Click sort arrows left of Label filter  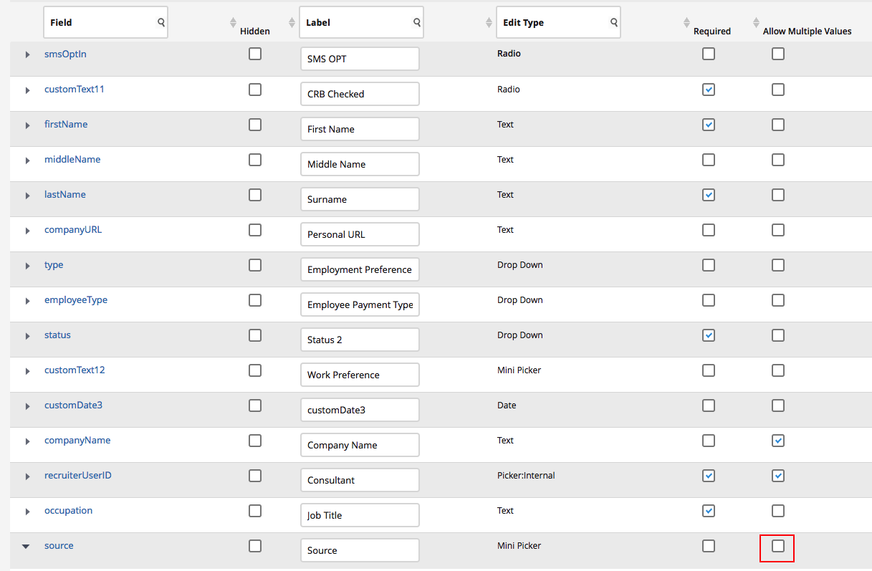point(292,23)
